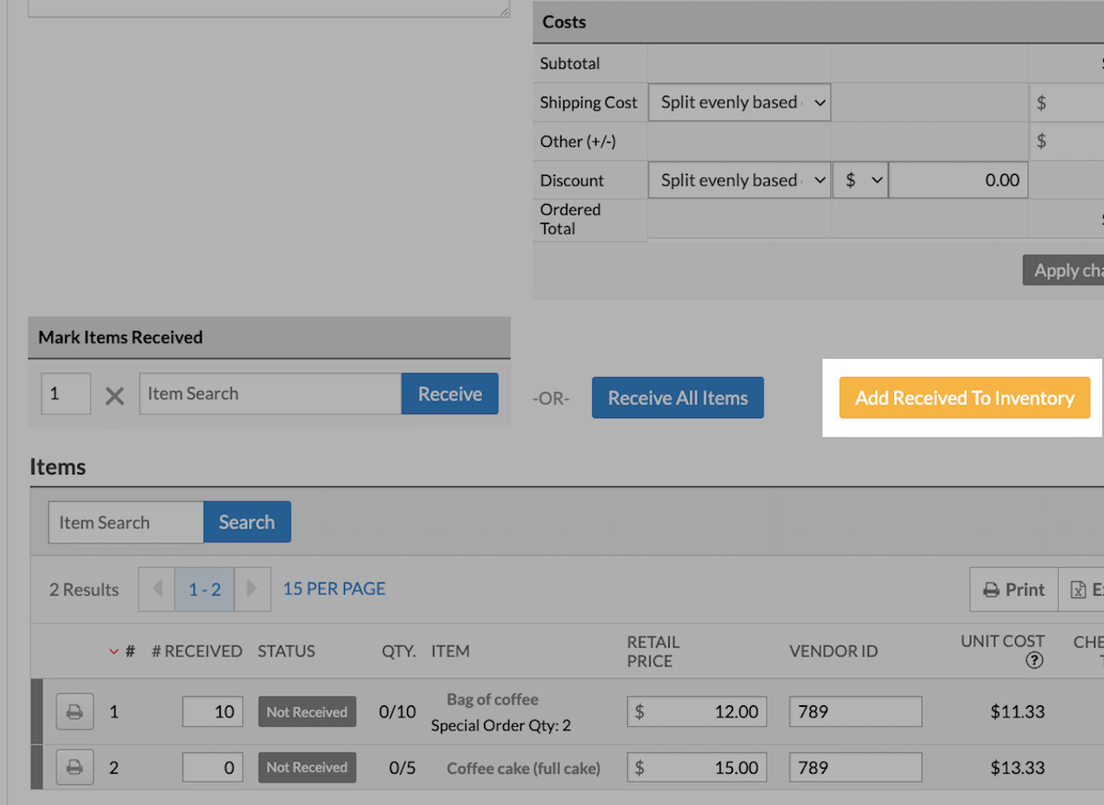
Task: Open Discount split method dropdown
Action: [739, 180]
